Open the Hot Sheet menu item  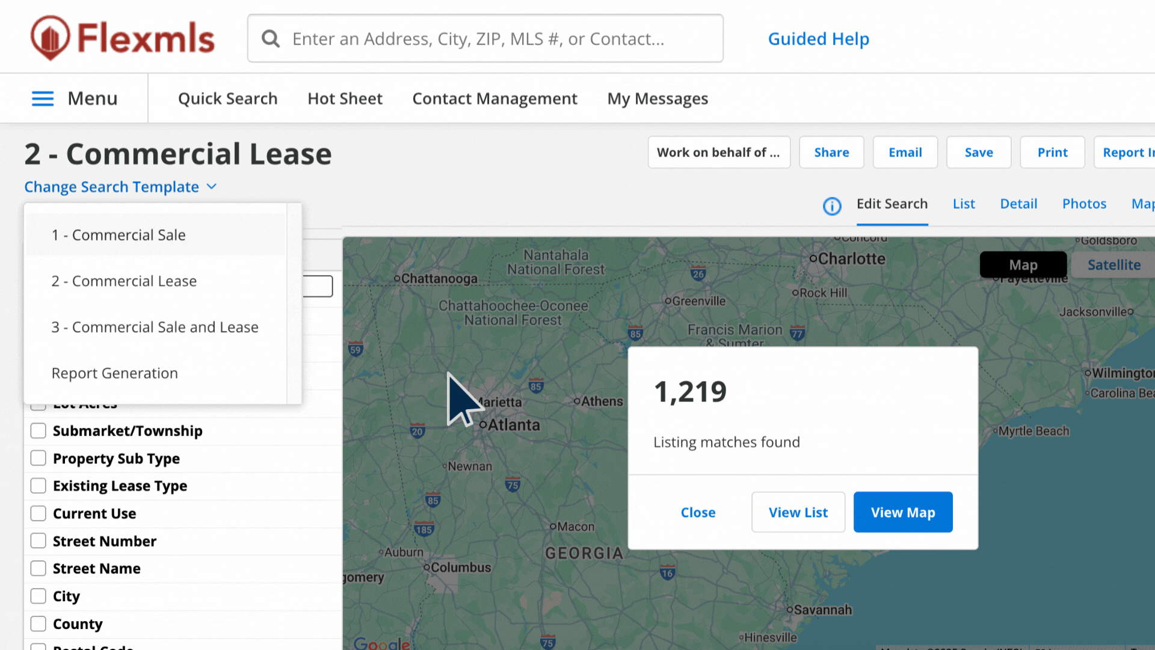point(345,99)
